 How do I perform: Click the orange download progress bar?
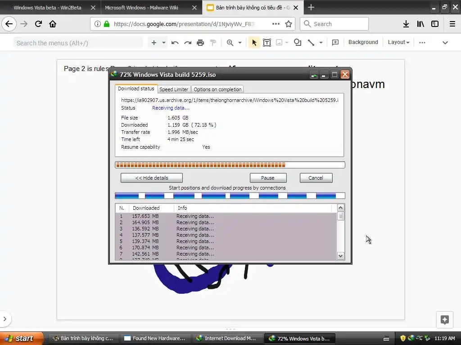pos(230,165)
